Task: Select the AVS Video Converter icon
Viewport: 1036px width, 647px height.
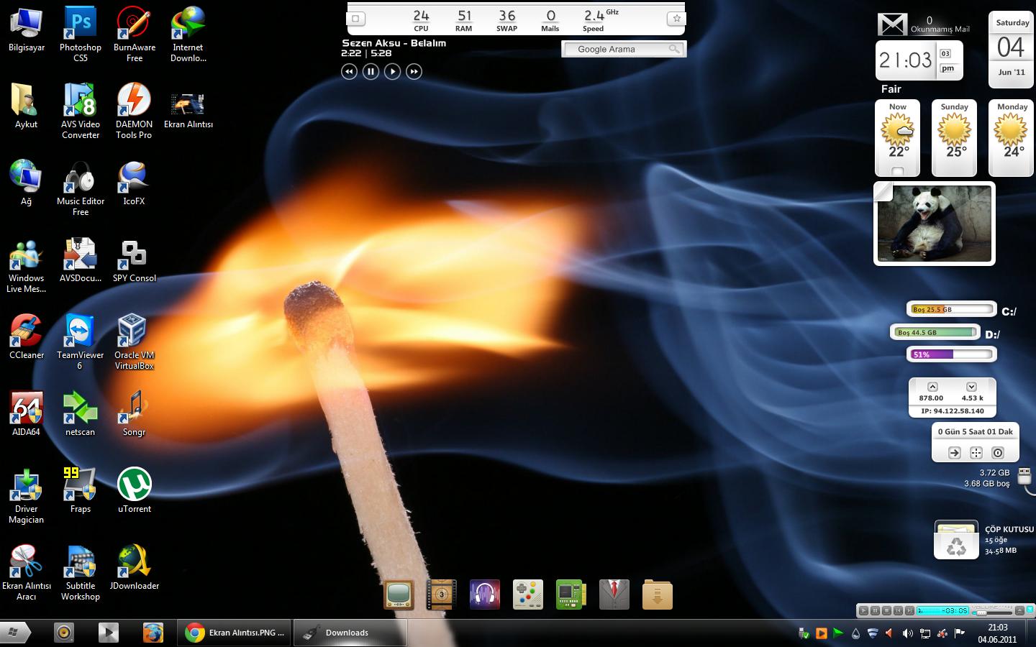Action: coord(81,111)
